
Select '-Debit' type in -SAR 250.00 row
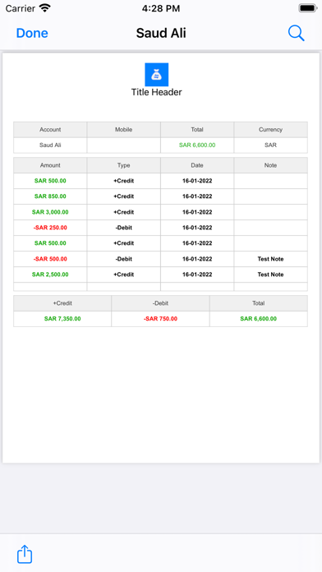pyautogui.click(x=123, y=228)
